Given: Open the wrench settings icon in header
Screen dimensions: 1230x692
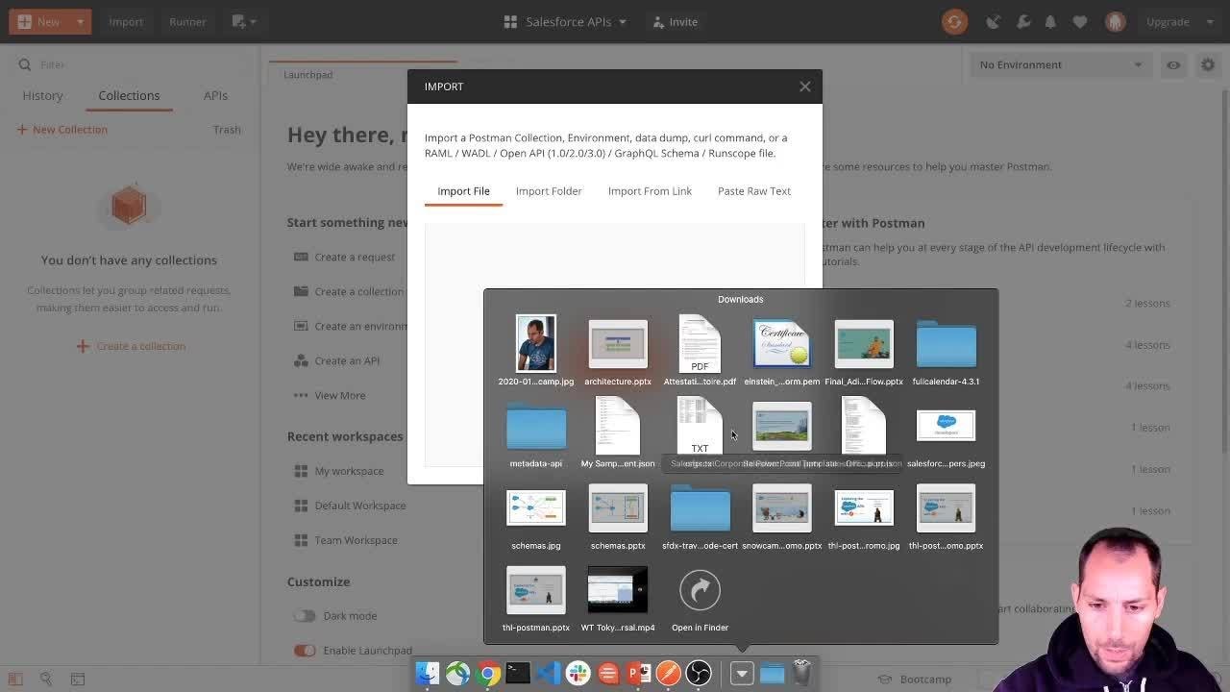Looking at the screenshot, I should pyautogui.click(x=1023, y=21).
